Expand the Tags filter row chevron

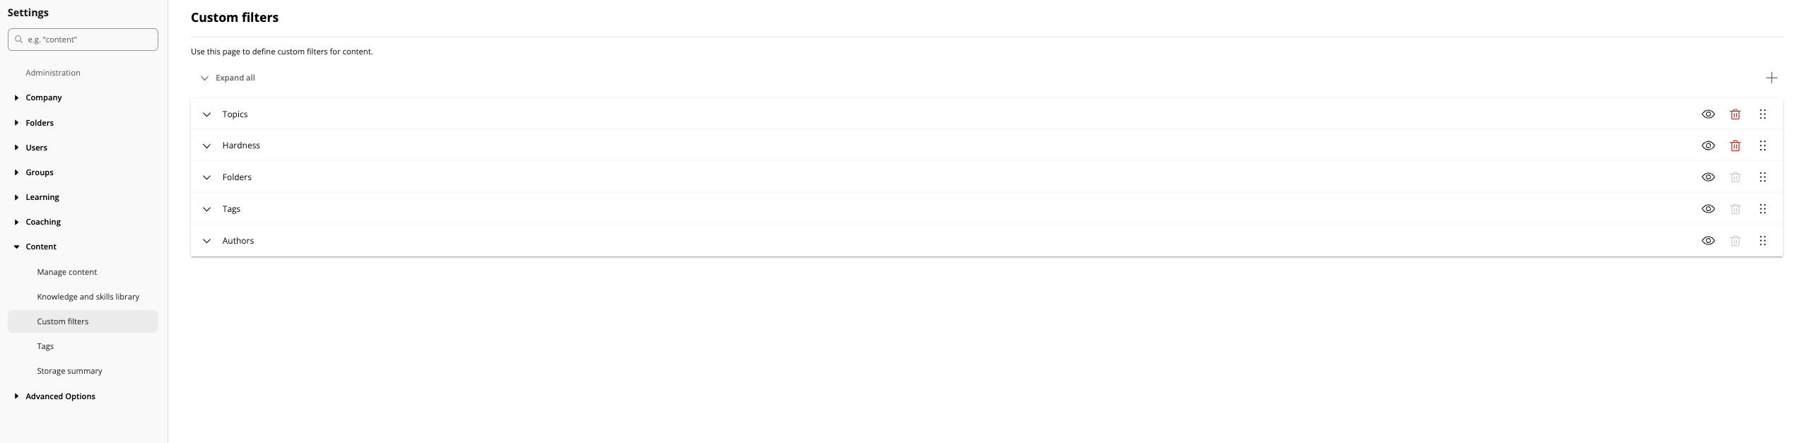[206, 209]
